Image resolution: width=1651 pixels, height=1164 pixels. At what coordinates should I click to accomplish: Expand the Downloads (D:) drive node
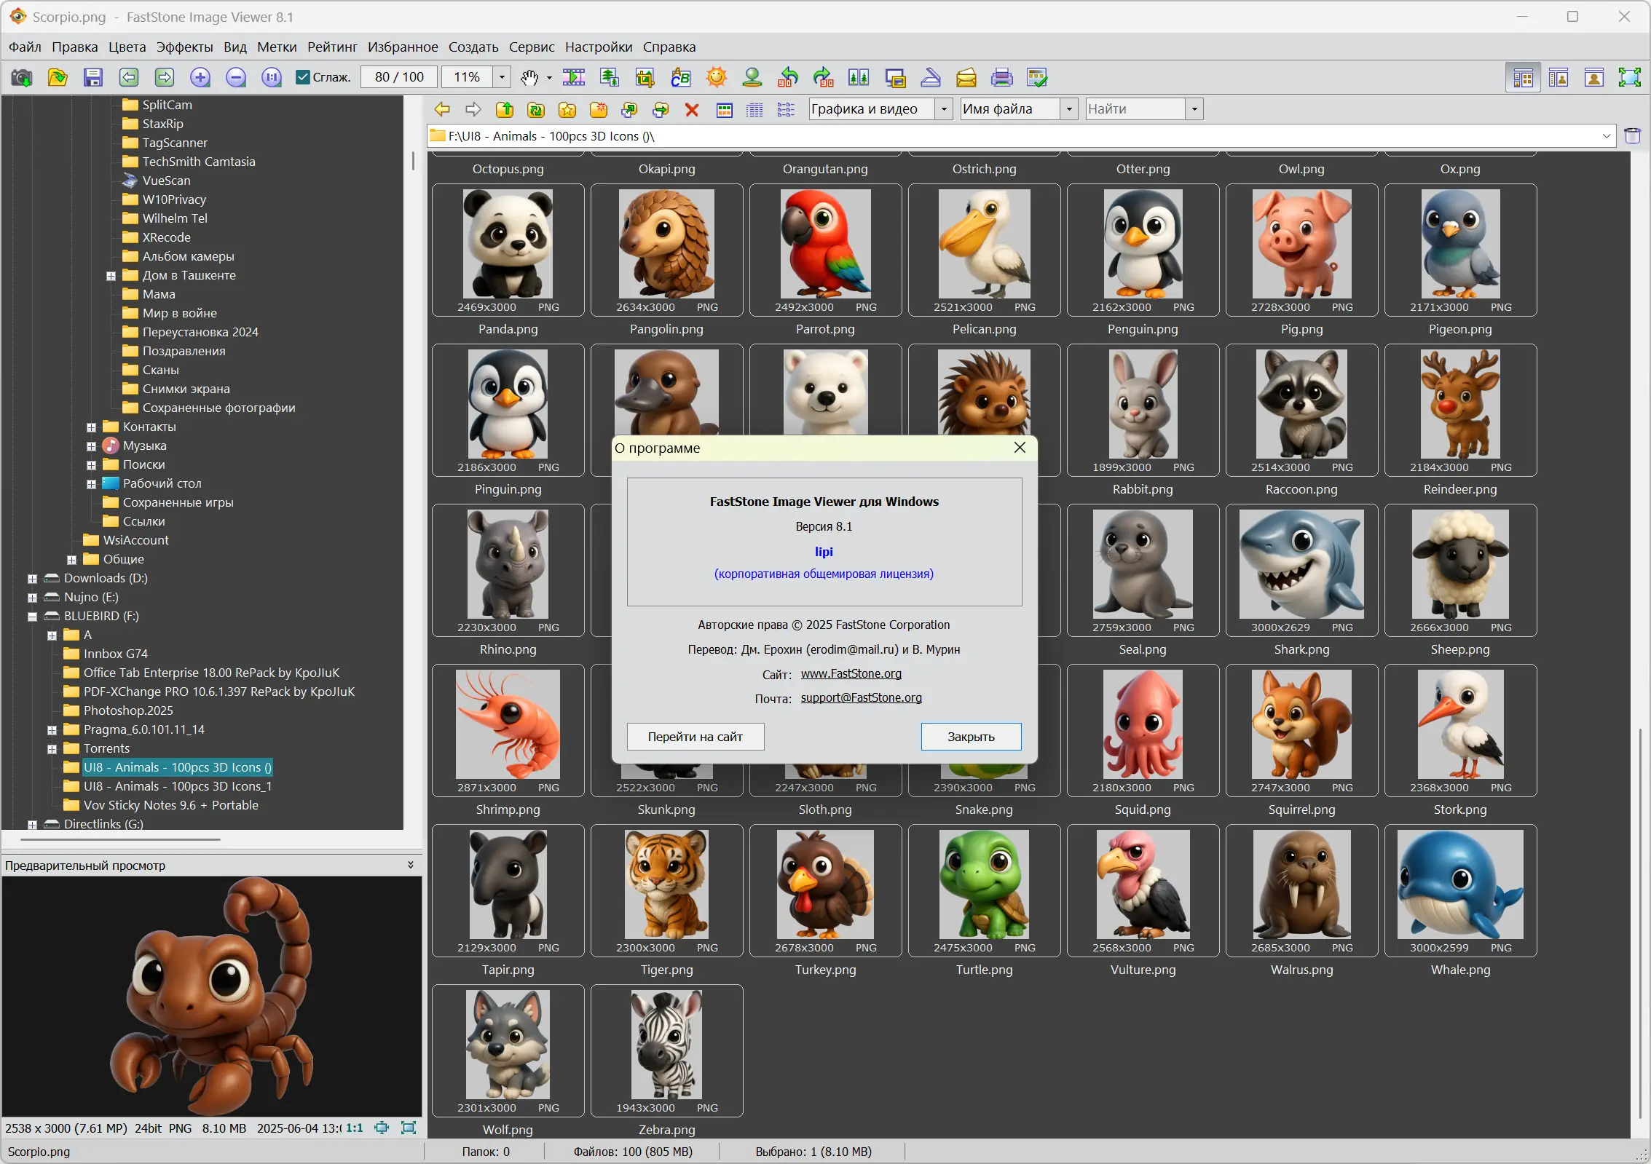pos(32,579)
